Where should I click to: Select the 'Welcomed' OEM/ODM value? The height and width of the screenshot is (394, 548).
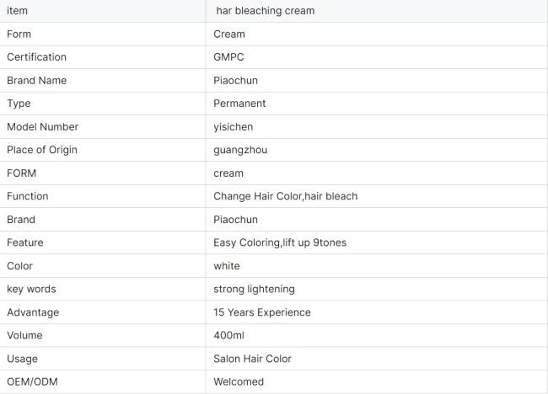coord(239,381)
